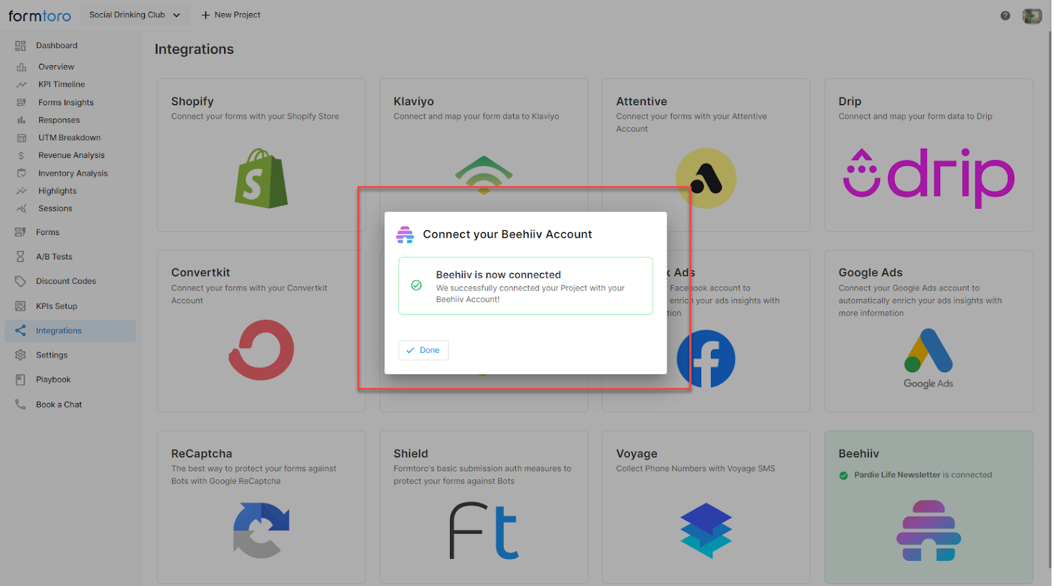Open KPI Timeline
Screen dimensions: 1054x586
tap(61, 84)
